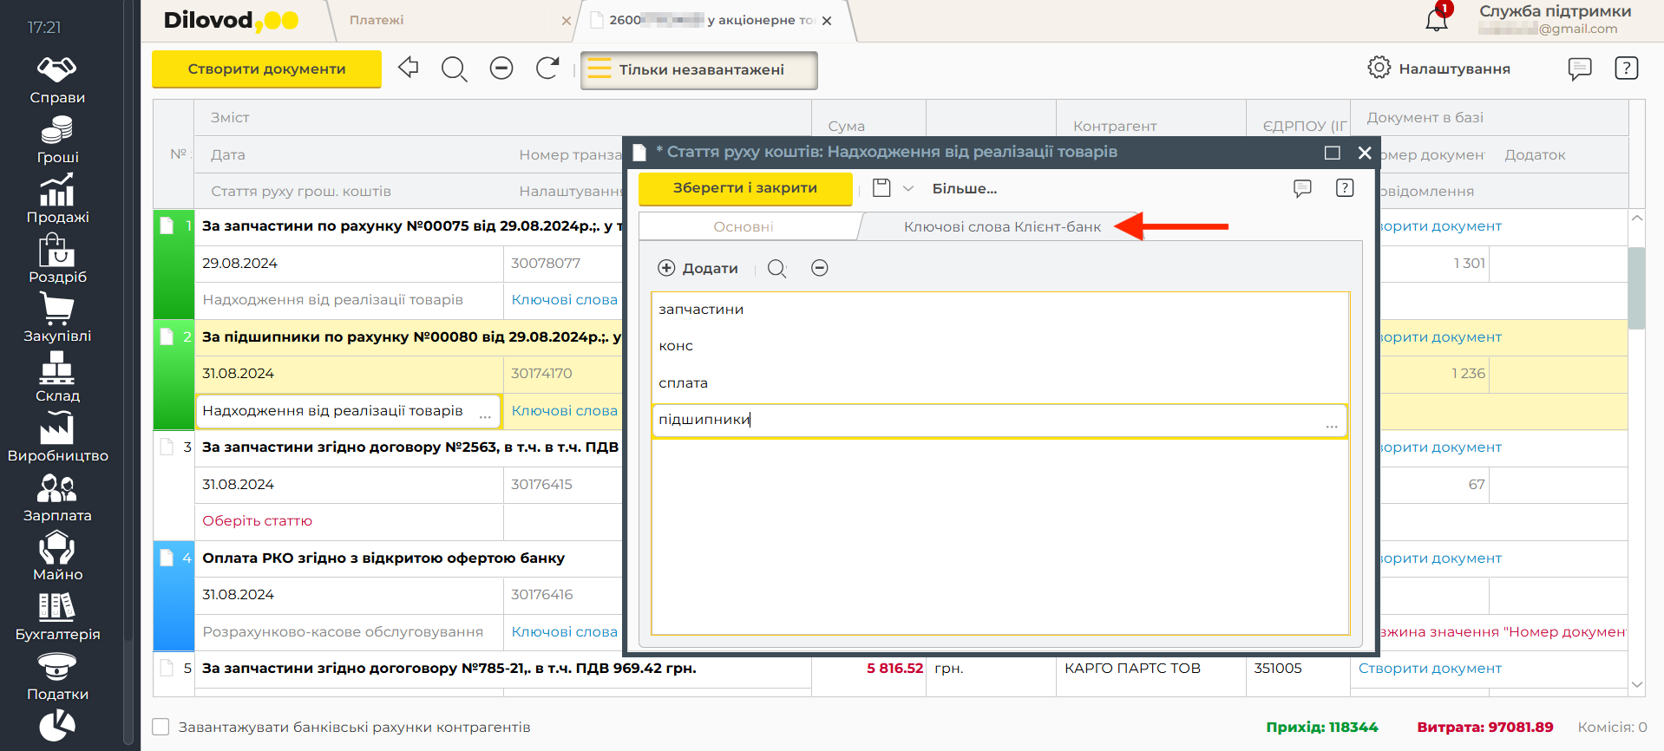Click the notification bell icon
This screenshot has height=751, width=1664.
click(x=1436, y=20)
